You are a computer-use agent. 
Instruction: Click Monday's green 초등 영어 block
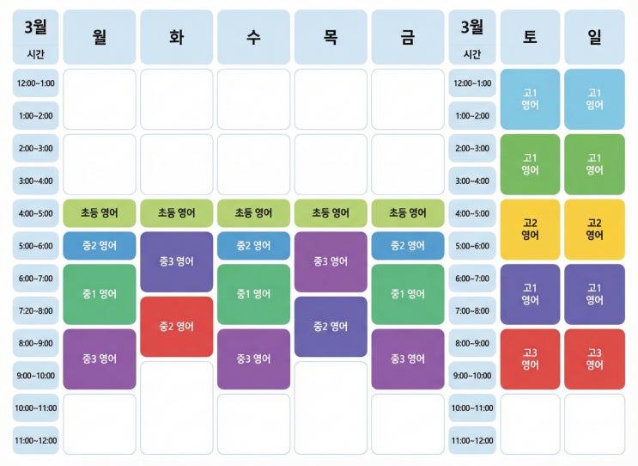click(100, 213)
